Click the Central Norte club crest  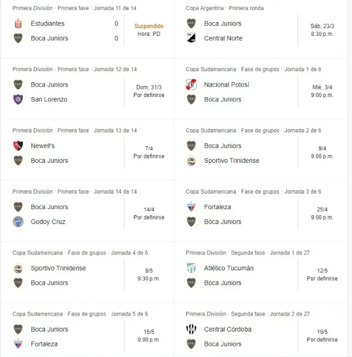click(191, 38)
